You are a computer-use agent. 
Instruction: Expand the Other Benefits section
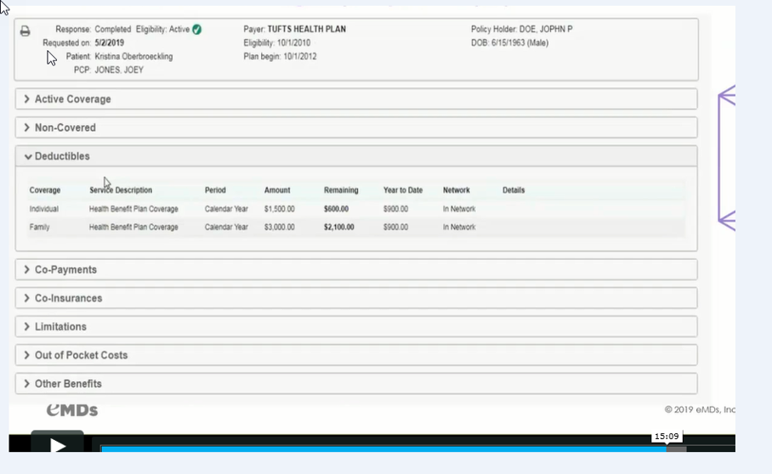point(356,384)
